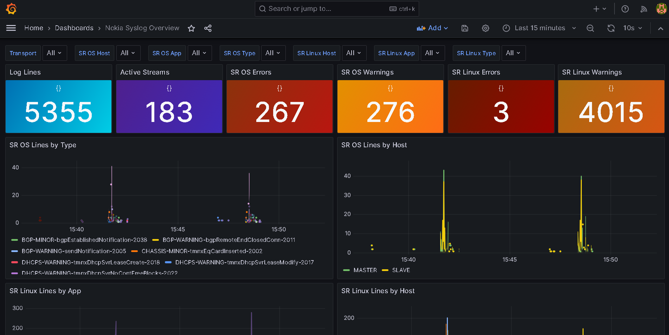Go to Home breadcrumb
This screenshot has width=669, height=335.
(34, 28)
